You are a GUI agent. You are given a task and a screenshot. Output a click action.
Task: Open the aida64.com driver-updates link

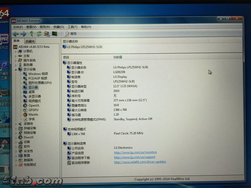(x=140, y=162)
